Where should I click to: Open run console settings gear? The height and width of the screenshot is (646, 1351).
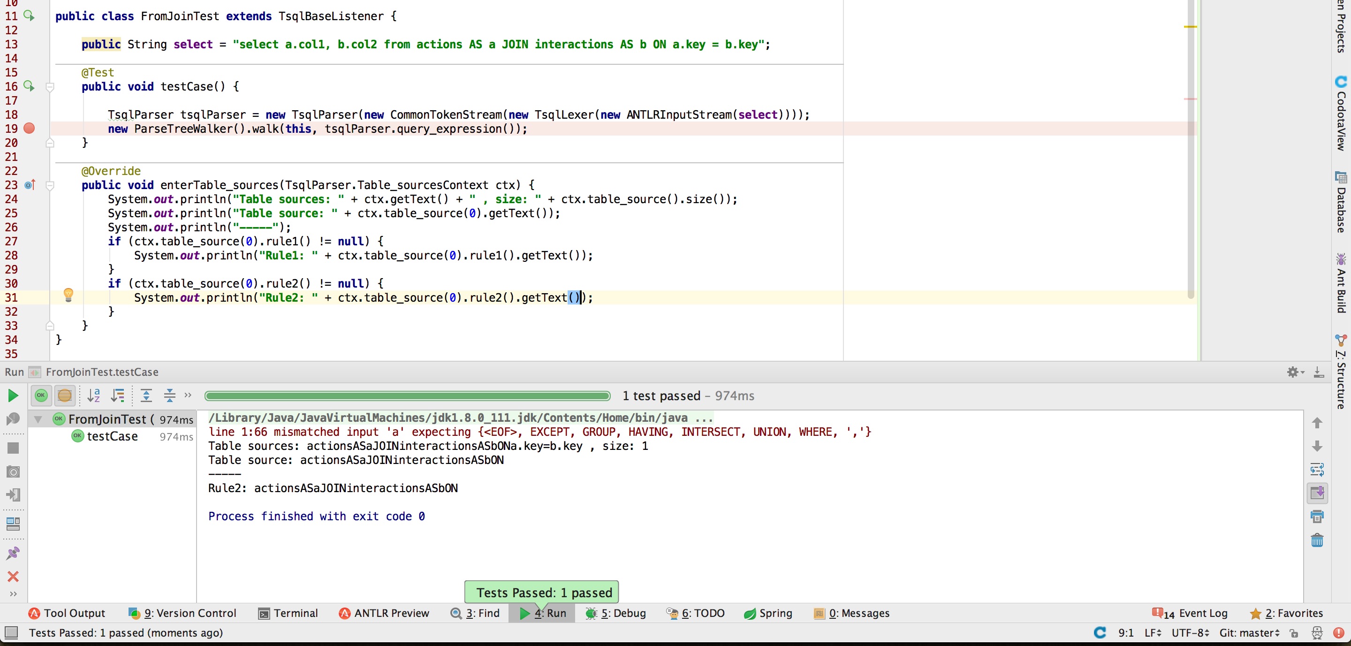(1294, 372)
